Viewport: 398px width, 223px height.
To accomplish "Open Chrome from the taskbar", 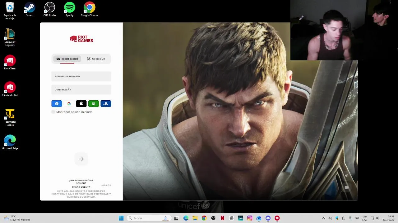I will tap(204, 218).
